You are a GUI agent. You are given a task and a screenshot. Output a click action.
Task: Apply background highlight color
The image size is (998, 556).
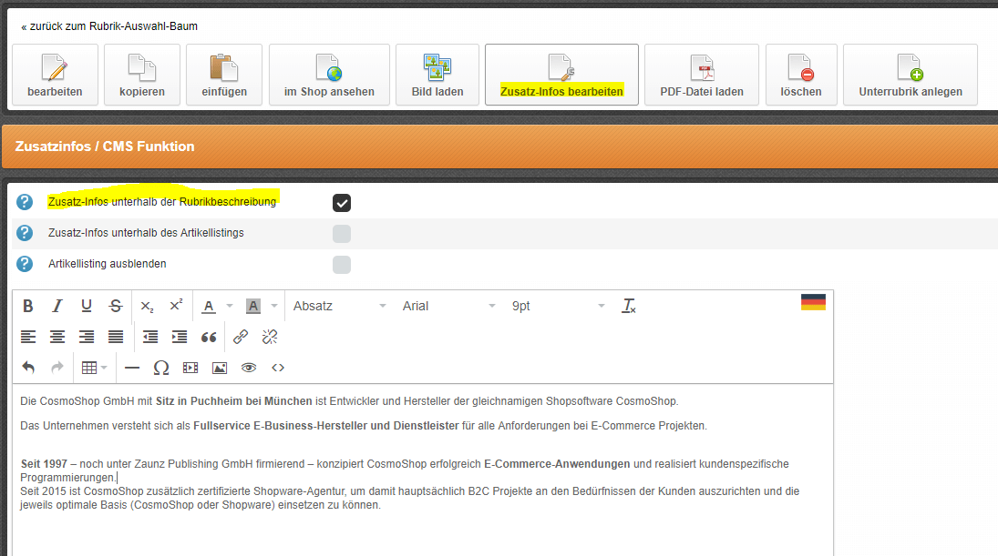[253, 307]
